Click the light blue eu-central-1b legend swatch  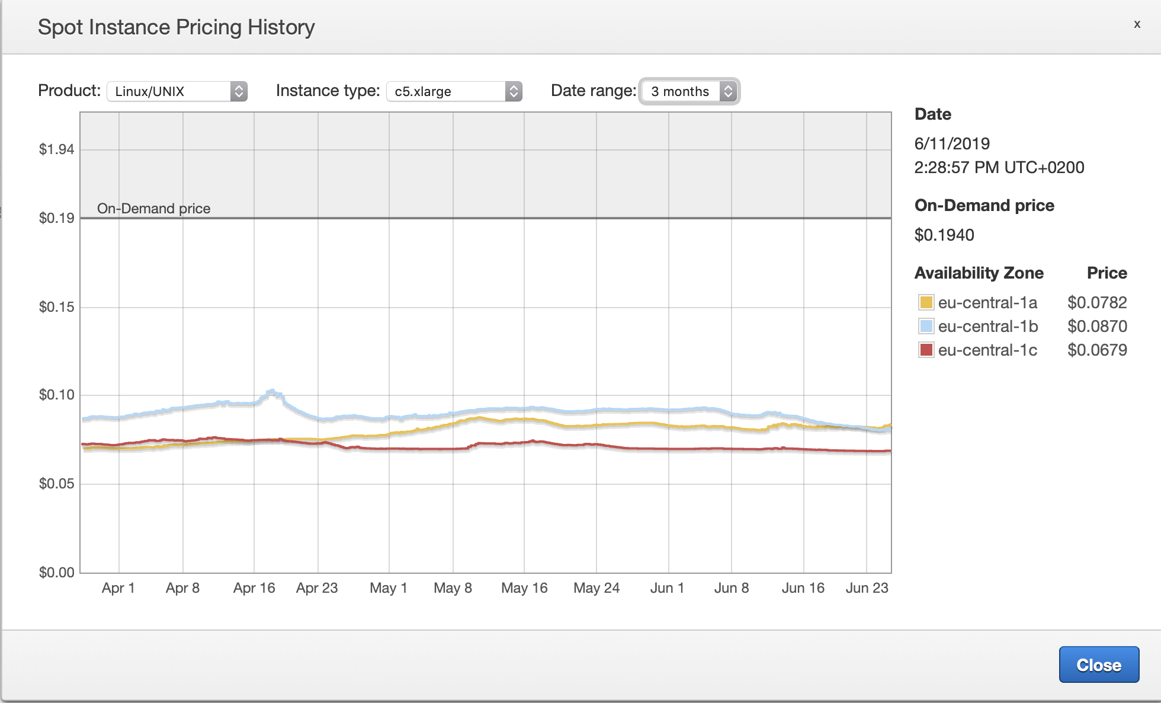point(926,326)
